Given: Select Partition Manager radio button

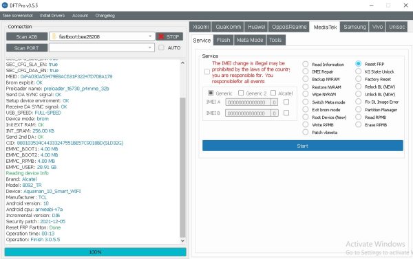Looking at the screenshot, I should 358,109.
